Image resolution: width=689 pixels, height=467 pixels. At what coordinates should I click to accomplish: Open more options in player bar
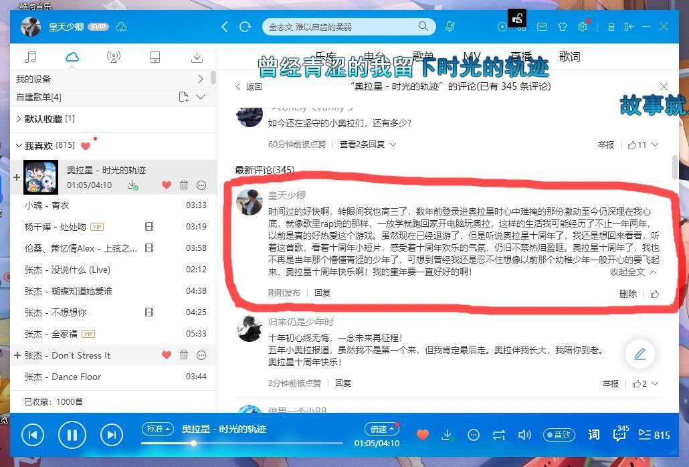pyautogui.click(x=473, y=435)
